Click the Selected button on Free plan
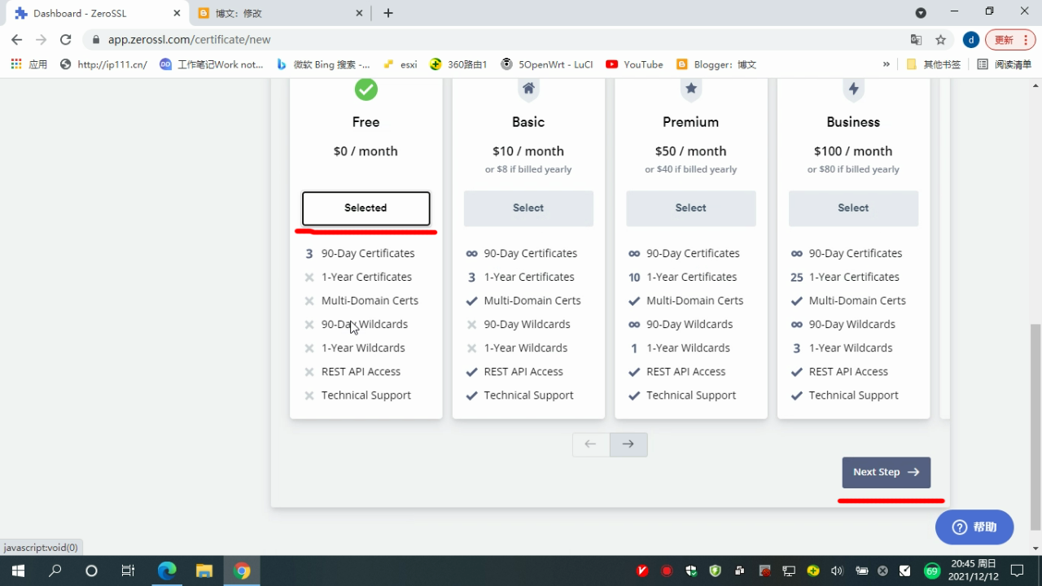The image size is (1042, 586). 366,208
